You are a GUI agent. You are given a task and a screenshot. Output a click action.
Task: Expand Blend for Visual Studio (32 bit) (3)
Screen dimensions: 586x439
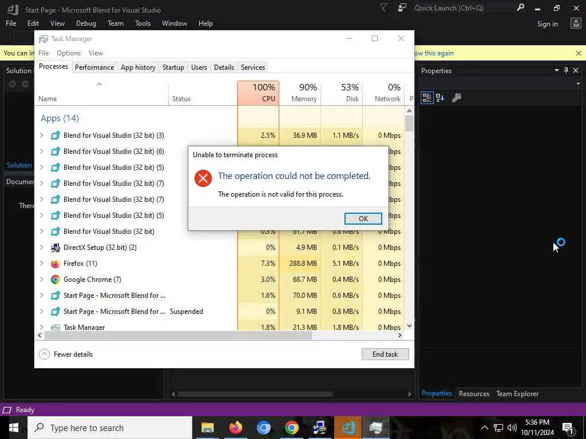pyautogui.click(x=41, y=135)
